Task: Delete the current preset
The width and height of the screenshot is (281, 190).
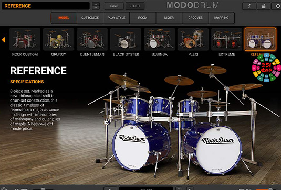Action: [135, 6]
